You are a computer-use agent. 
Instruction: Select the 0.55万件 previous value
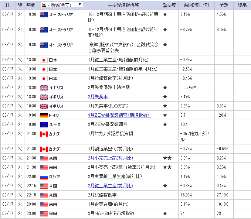(x=188, y=88)
